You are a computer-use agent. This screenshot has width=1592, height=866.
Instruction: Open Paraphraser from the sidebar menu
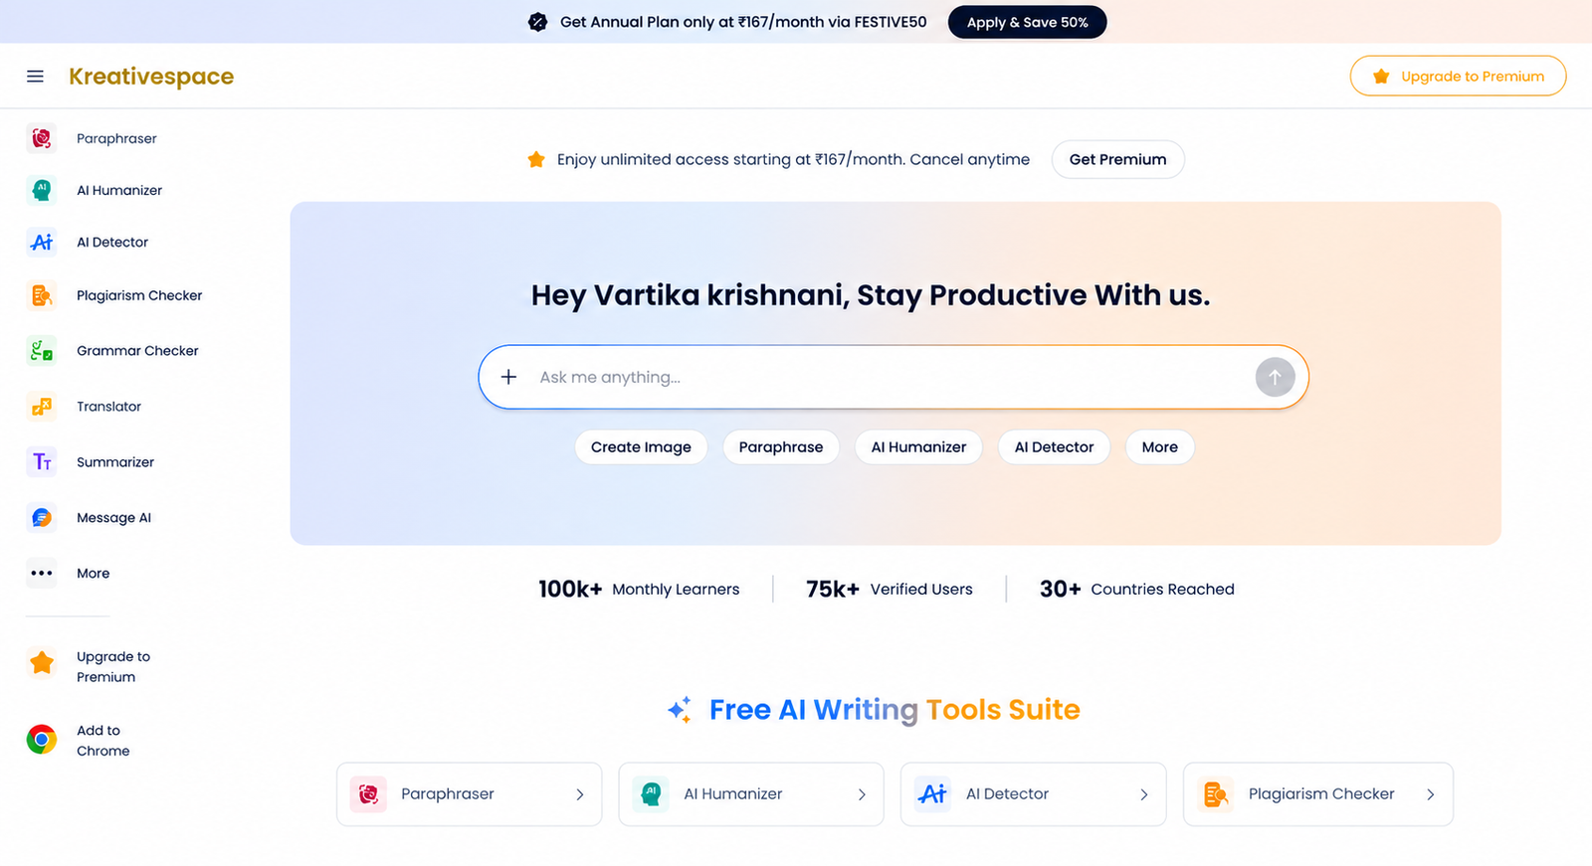116,138
